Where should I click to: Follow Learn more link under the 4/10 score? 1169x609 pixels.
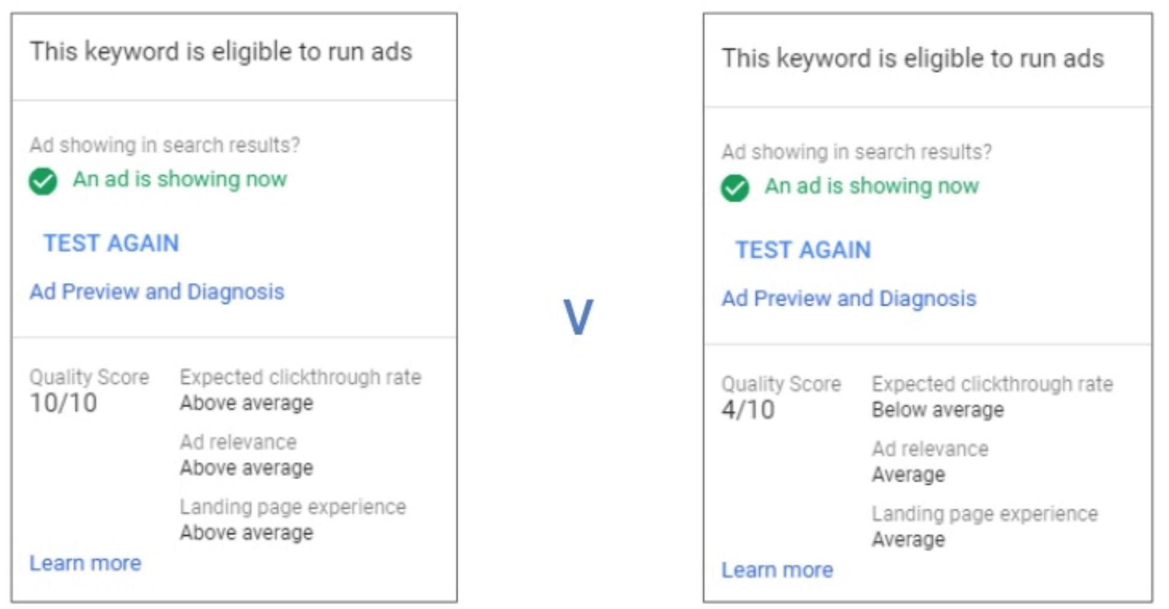777,570
